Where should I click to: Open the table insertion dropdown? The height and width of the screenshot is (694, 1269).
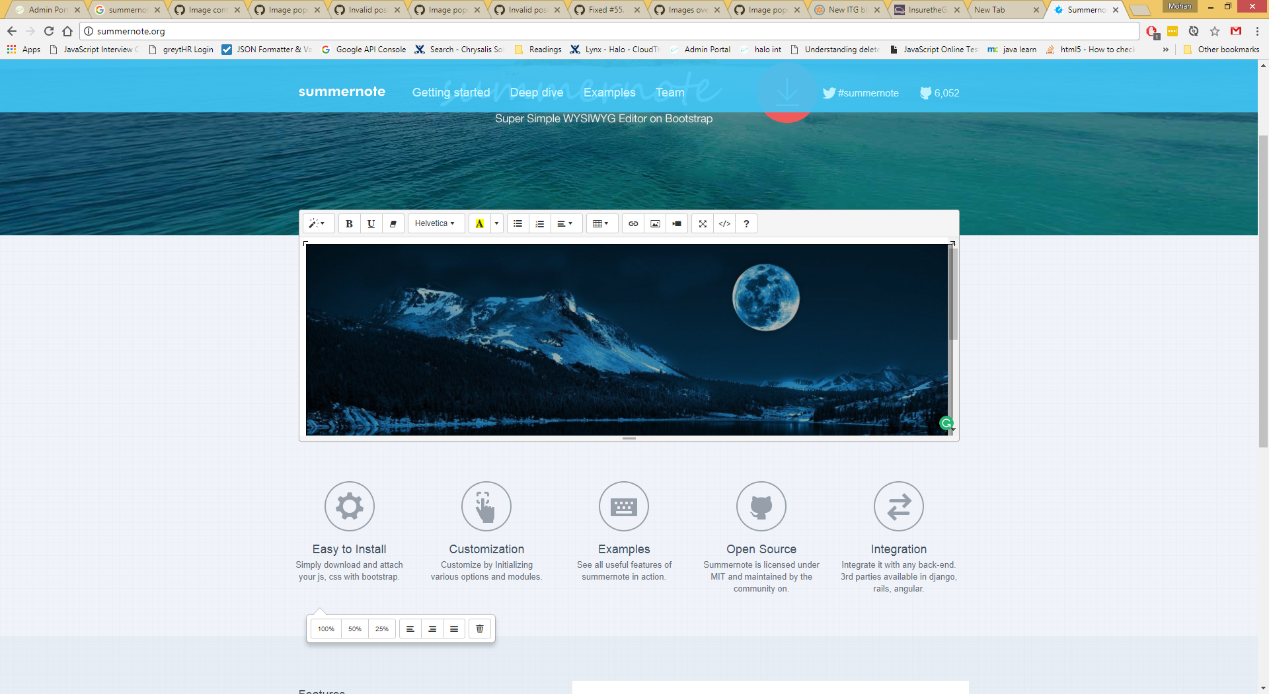pos(601,223)
